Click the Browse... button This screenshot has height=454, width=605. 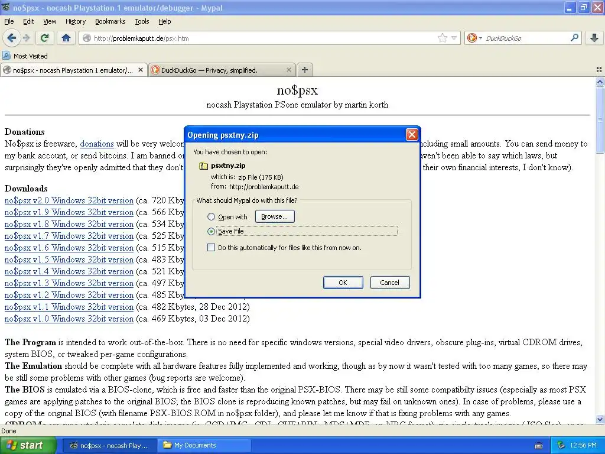click(275, 216)
